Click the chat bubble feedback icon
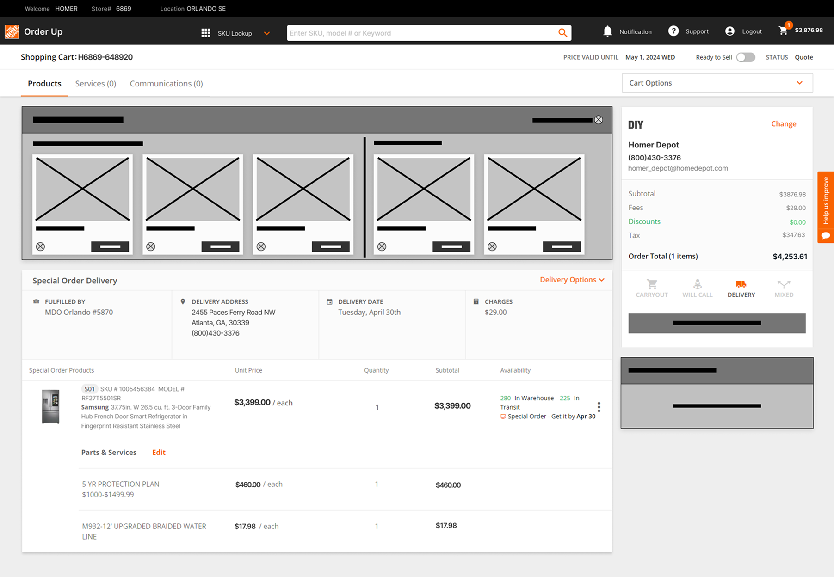The width and height of the screenshot is (834, 577). pos(826,235)
